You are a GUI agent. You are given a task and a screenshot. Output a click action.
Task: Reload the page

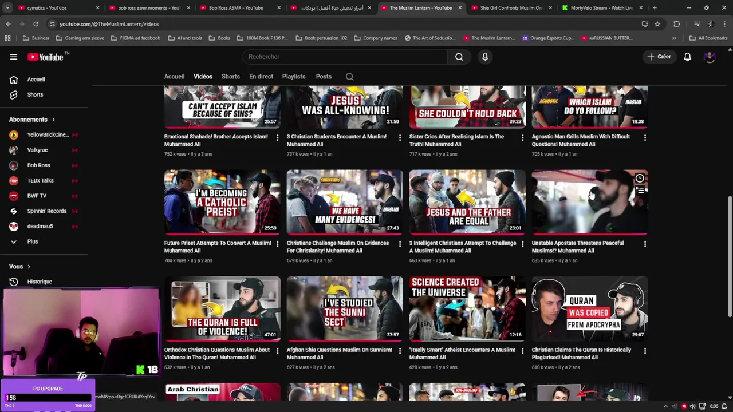point(36,24)
